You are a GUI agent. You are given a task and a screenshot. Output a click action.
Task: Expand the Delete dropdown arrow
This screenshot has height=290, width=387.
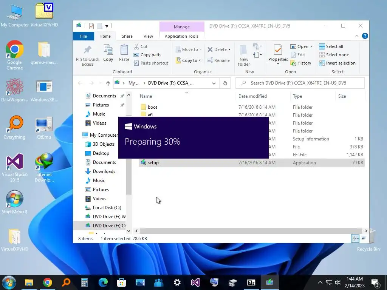pos(229,49)
